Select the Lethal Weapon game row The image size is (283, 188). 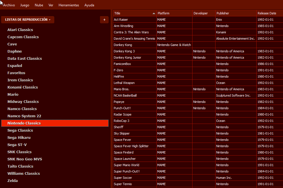[198, 83]
